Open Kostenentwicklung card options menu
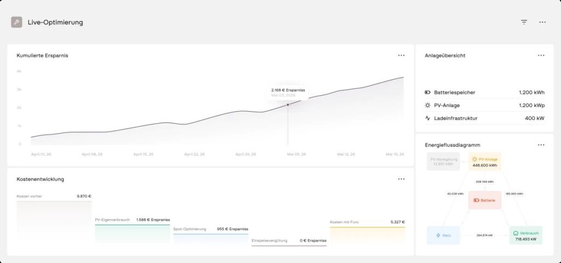This screenshot has width=561, height=263. click(x=402, y=179)
